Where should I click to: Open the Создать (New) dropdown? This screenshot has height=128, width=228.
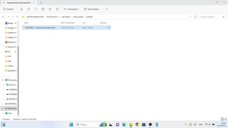click(9, 9)
